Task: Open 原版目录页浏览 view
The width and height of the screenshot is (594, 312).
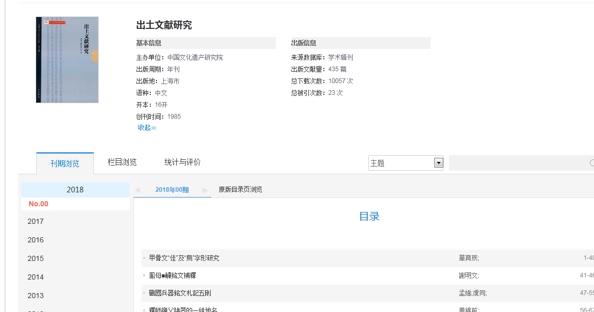Action: click(240, 190)
